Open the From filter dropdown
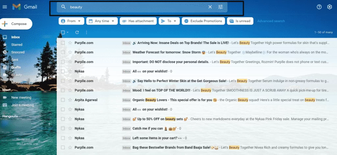This screenshot has width=337, height=155. click(71, 21)
